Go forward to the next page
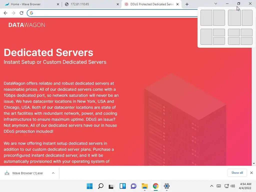This screenshot has width=256, height=192. pos(13,13)
